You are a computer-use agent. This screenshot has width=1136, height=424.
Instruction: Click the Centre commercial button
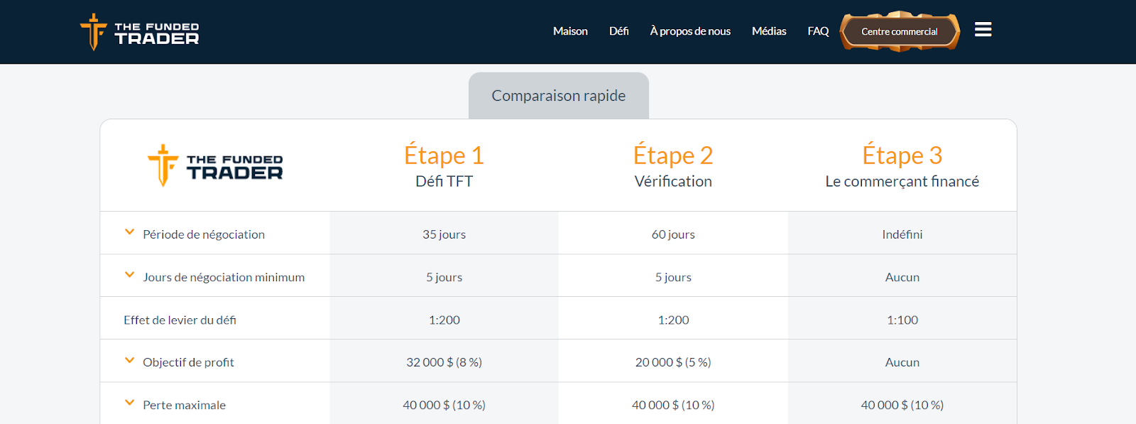[900, 31]
